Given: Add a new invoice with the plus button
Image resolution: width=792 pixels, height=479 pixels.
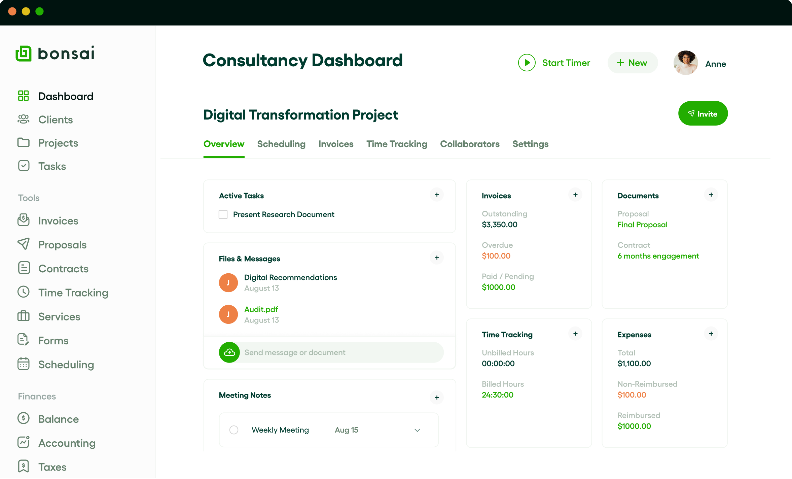Looking at the screenshot, I should 575,195.
